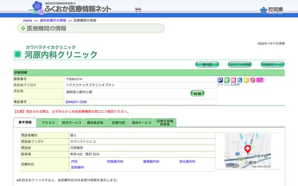
Task: Open the 診療内容 tab
Action: (x=118, y=123)
